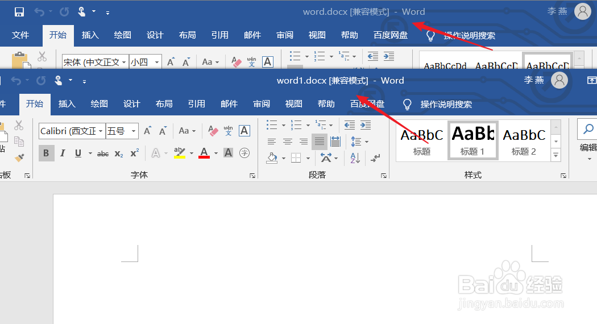Click Redo icon in word1.docx window
The width and height of the screenshot is (597, 324).
coord(41,81)
